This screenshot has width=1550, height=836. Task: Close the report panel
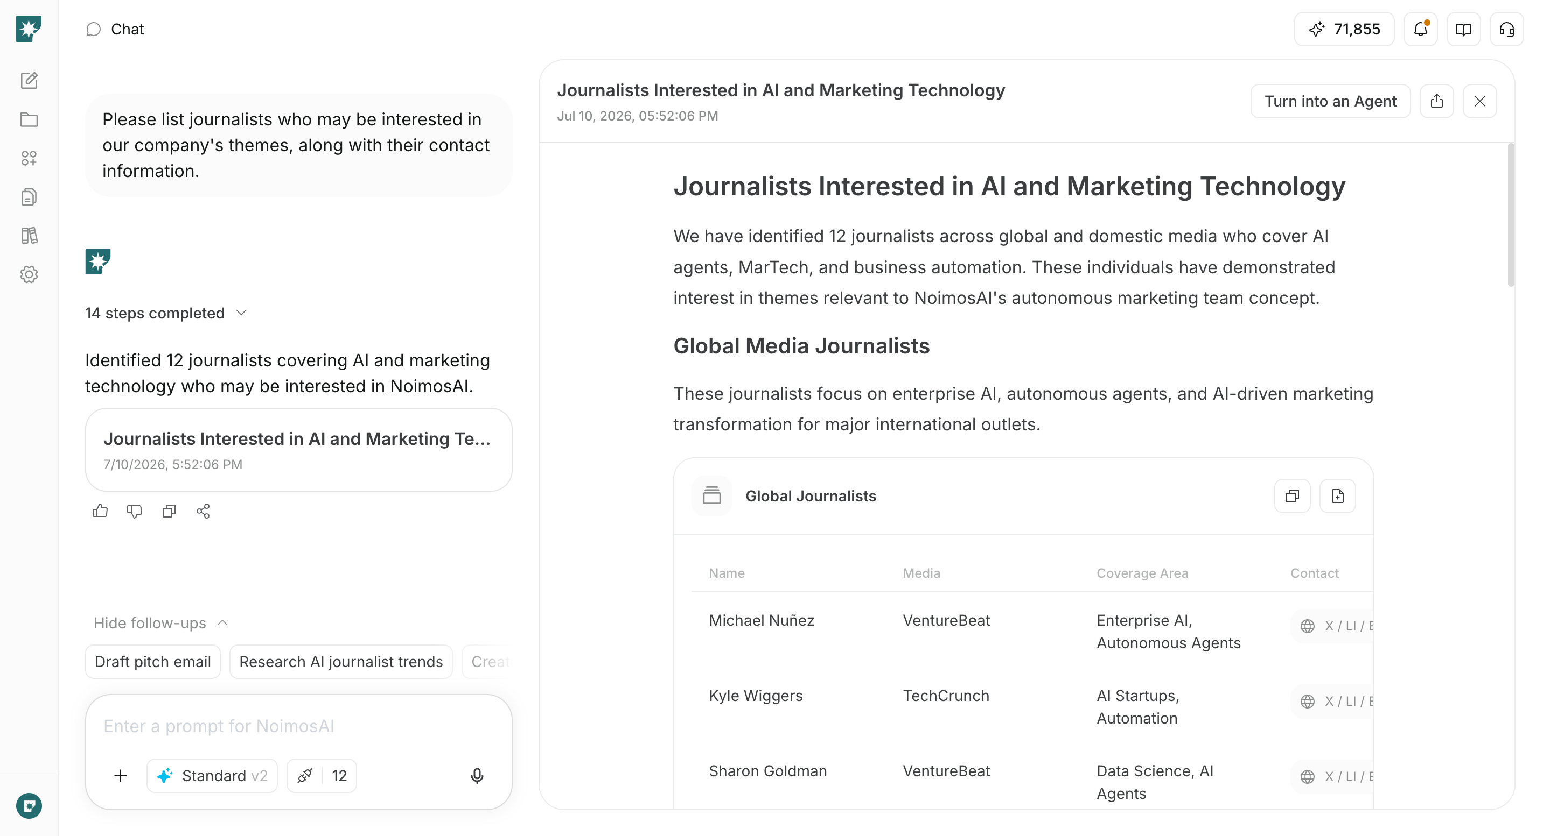1479,101
